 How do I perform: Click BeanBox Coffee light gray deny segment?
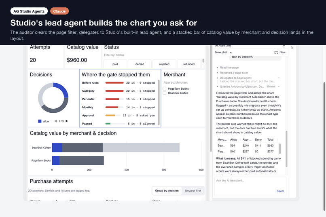click(x=141, y=147)
